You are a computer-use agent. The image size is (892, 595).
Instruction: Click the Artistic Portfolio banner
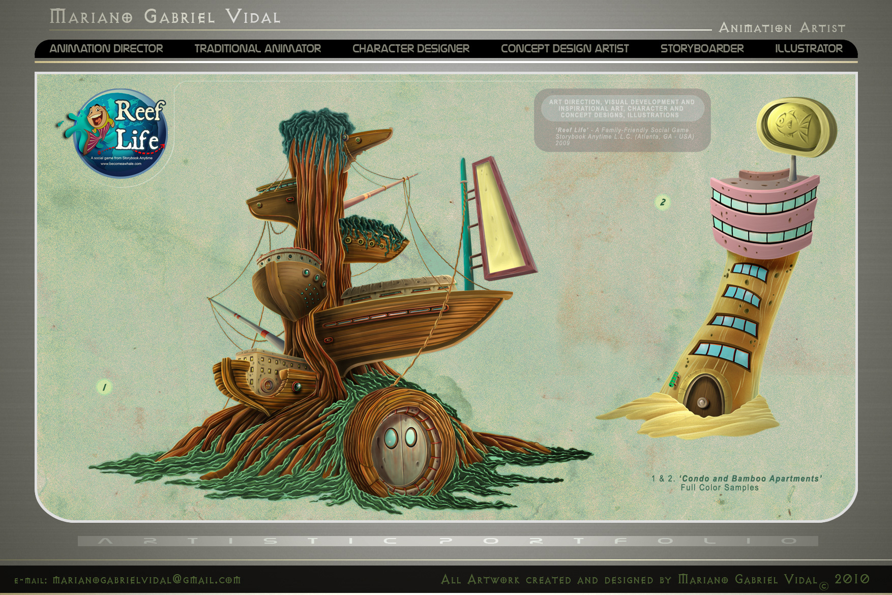448,541
